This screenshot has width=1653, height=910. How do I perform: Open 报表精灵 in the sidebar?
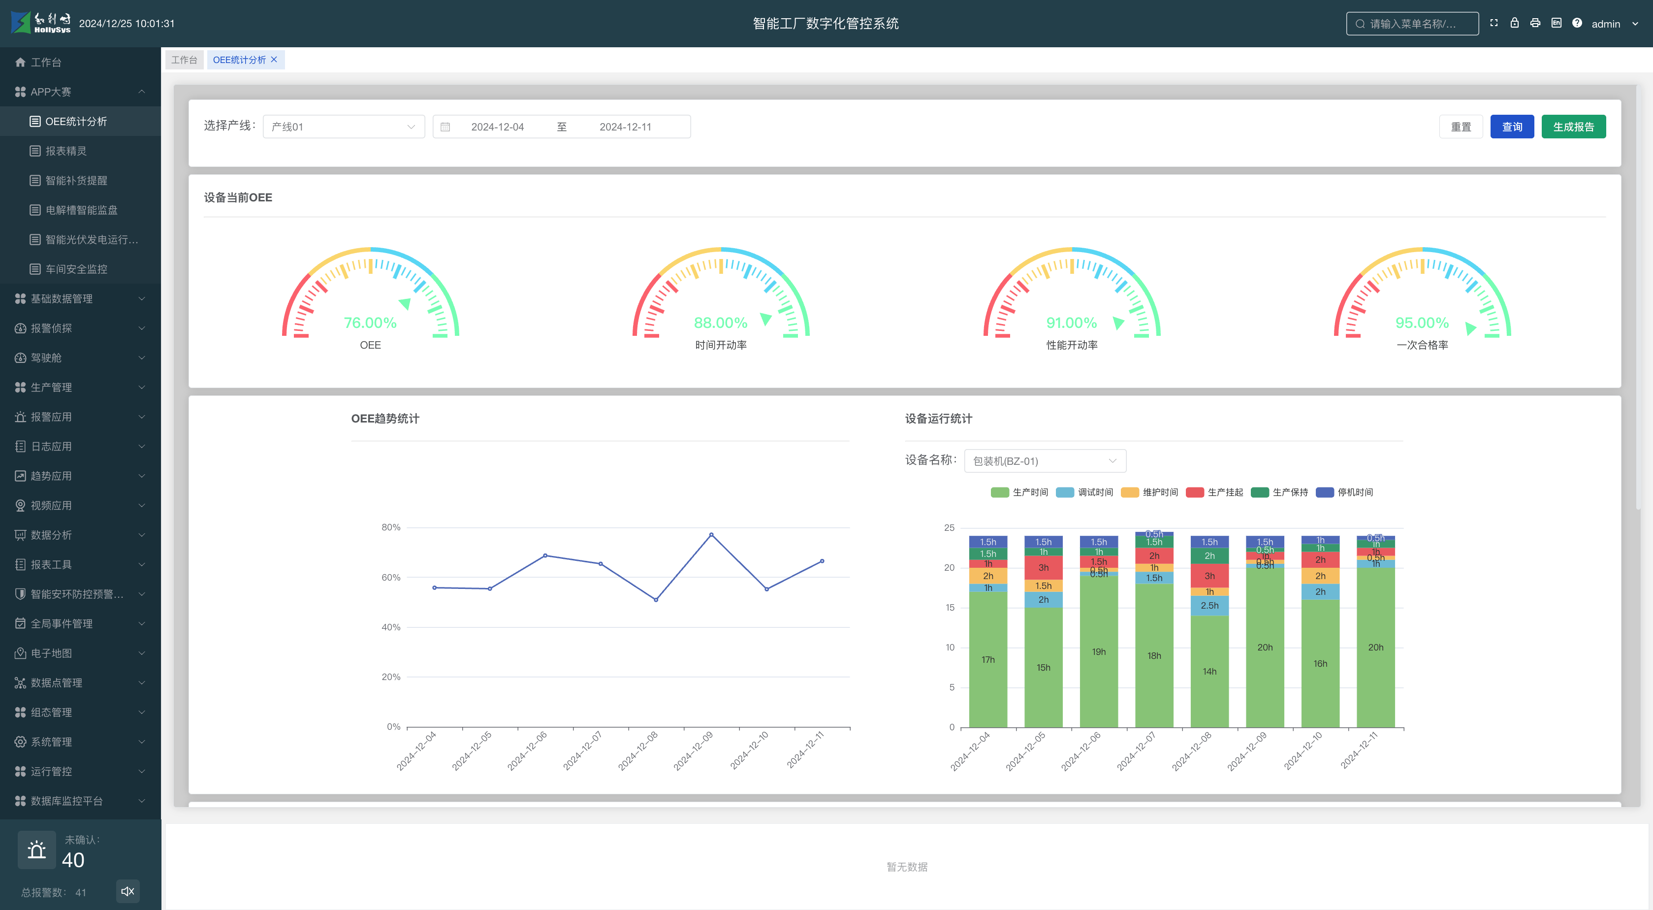tap(65, 151)
